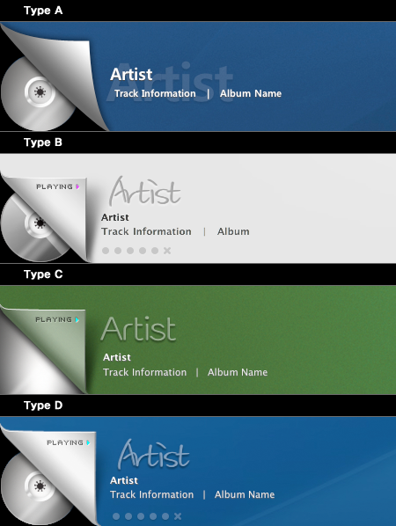Select the fifth rating dot in Type B

point(155,251)
